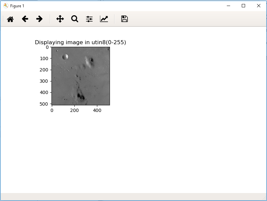Go forward to next view
This screenshot has width=267, height=201.
[39, 19]
